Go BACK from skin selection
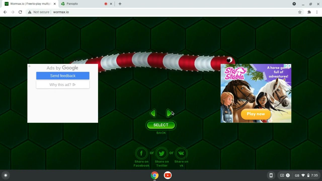 (x=161, y=133)
